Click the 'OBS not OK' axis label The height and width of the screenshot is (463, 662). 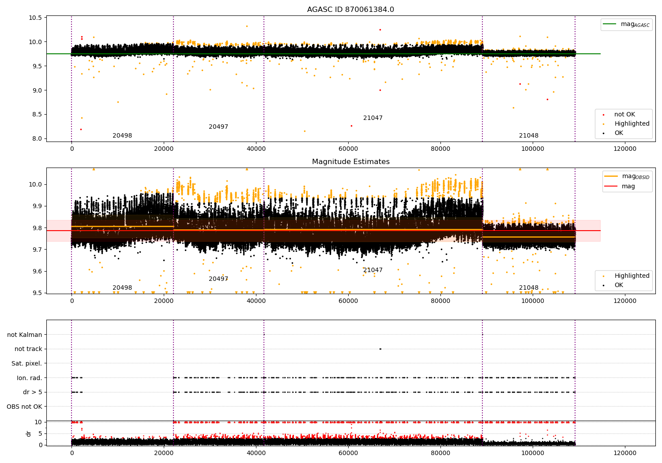pyautogui.click(x=24, y=407)
